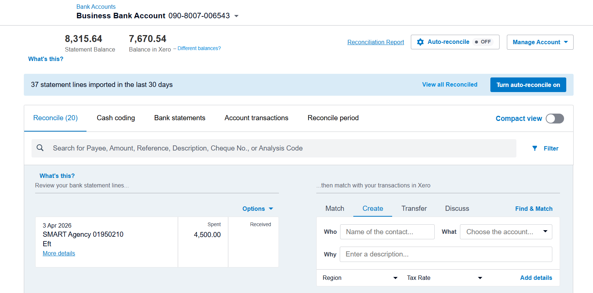Viewport: 593px width, 293px height.
Task: Click the Name of the contact field
Action: tap(387, 232)
